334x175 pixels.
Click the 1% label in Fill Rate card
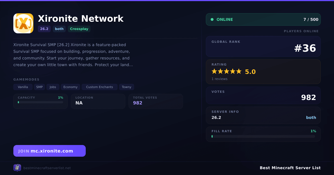click(x=313, y=131)
